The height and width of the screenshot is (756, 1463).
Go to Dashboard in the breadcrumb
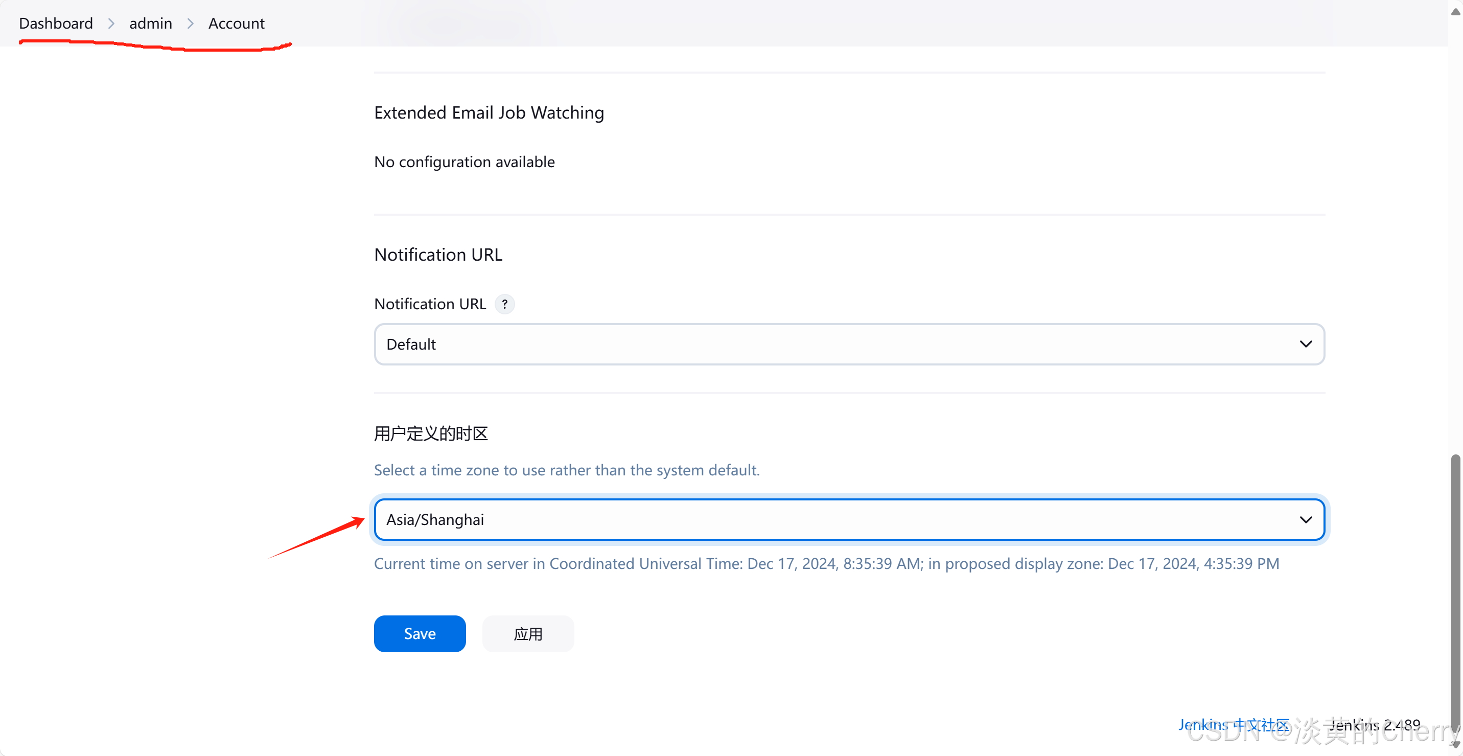[x=56, y=24]
